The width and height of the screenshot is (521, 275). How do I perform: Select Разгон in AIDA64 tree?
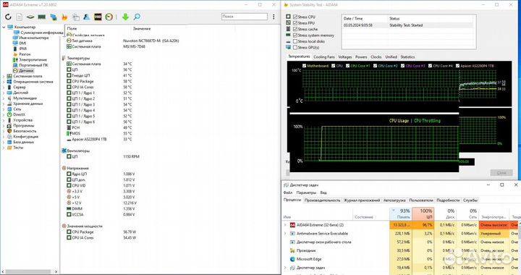pyautogui.click(x=25, y=54)
